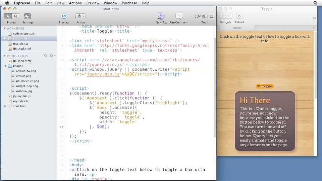Click the Project star favorites icon
The image size is (322, 181).
tap(8, 16)
